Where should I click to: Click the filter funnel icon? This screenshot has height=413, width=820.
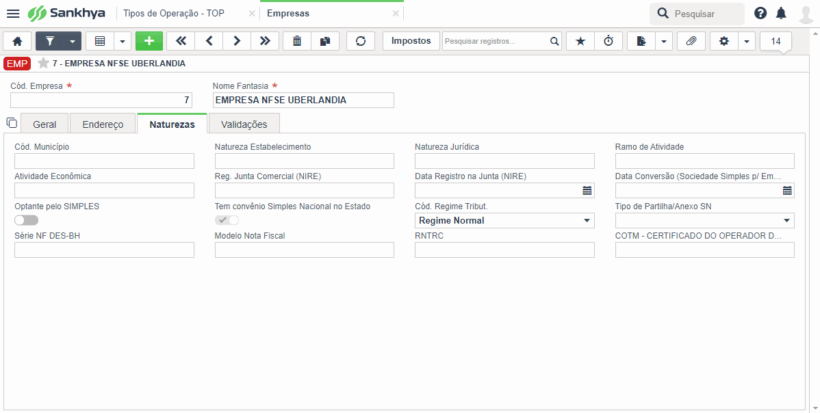50,41
